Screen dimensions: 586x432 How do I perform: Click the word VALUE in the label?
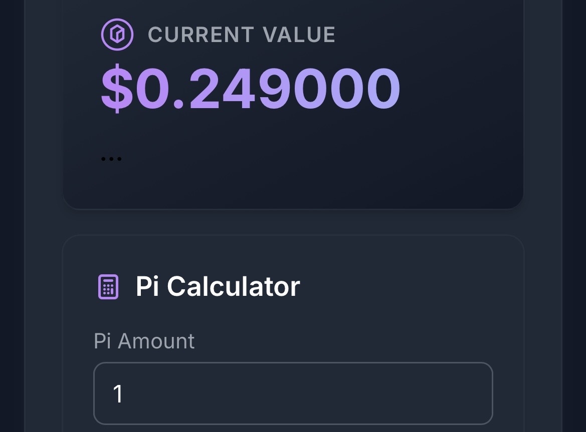299,35
